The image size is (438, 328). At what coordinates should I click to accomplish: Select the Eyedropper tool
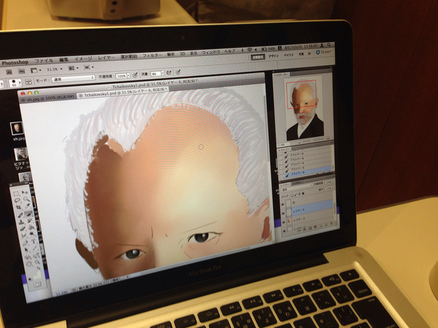[x=27, y=206]
